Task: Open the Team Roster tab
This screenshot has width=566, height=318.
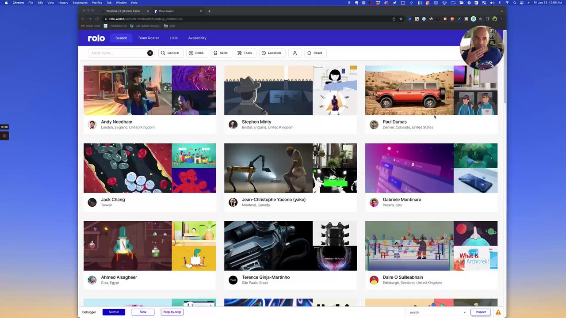Action: 148,38
